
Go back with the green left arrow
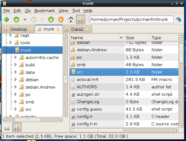[16, 19]
